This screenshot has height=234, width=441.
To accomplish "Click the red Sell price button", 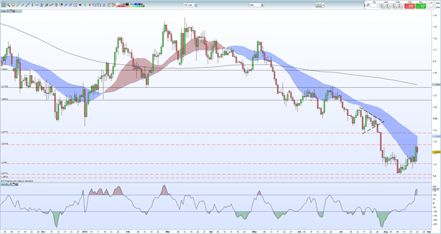I will [x=410, y=6].
